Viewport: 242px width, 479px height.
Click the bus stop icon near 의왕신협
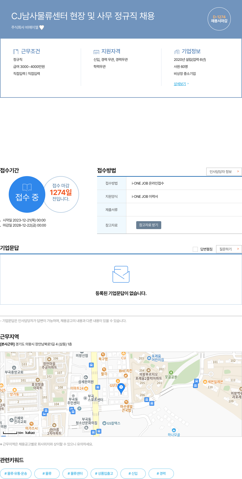pos(91,365)
